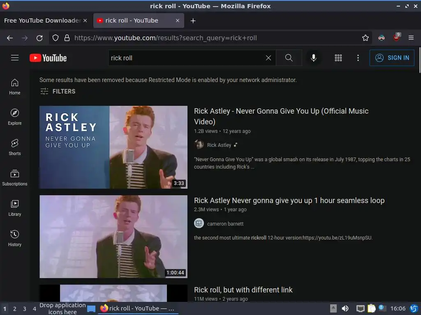
Task: Open Library in the sidebar
Action: [15, 208]
